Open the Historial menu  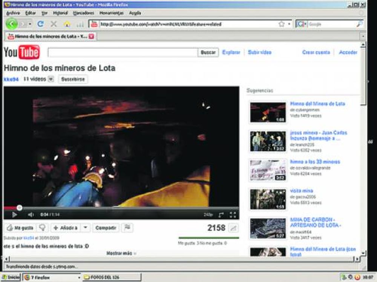pyautogui.click(x=60, y=13)
